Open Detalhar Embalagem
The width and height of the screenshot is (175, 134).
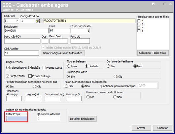coord(83,119)
